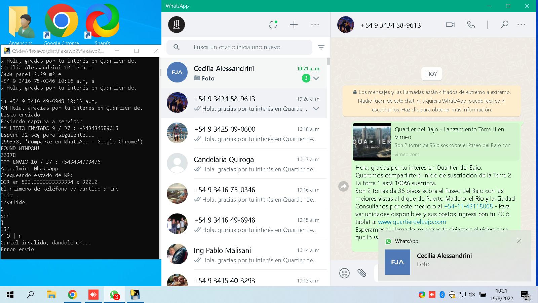This screenshot has height=303, width=538.
Task: Start a new chat with plus icon
Action: (x=294, y=25)
